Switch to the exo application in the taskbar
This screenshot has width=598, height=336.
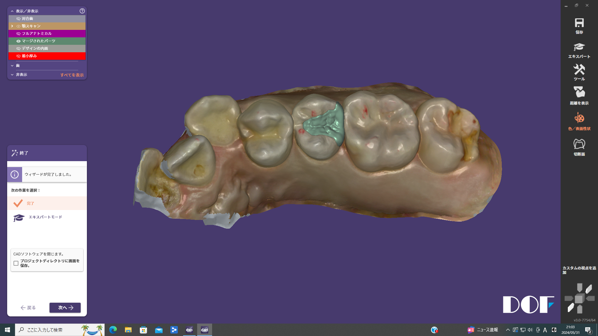click(189, 330)
